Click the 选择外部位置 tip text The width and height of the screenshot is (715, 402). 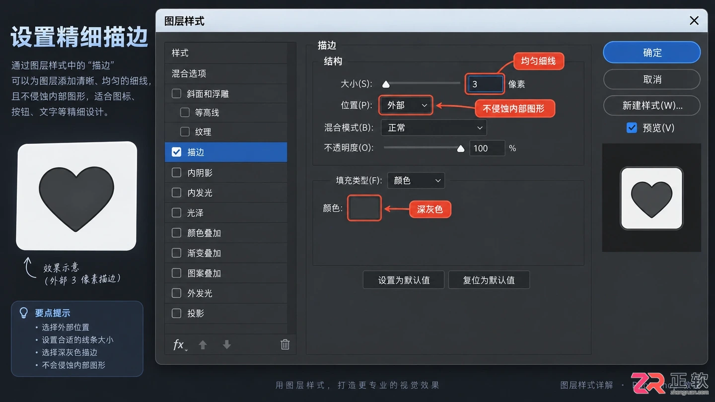(x=66, y=327)
